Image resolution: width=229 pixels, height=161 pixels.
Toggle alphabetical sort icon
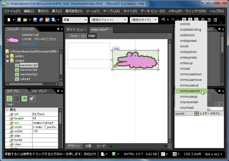pos(16,99)
